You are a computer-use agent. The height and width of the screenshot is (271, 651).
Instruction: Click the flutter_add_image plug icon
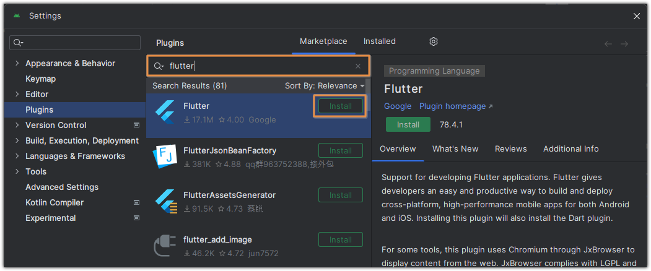click(165, 246)
